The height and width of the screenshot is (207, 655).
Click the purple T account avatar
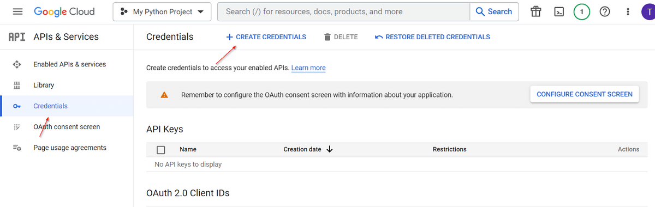click(648, 11)
